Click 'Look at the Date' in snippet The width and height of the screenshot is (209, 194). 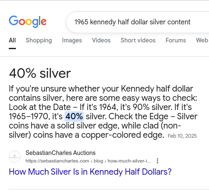[40, 107]
